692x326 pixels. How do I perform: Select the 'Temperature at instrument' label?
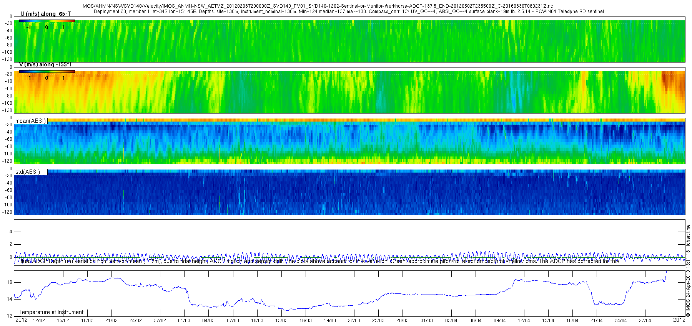(x=51, y=312)
